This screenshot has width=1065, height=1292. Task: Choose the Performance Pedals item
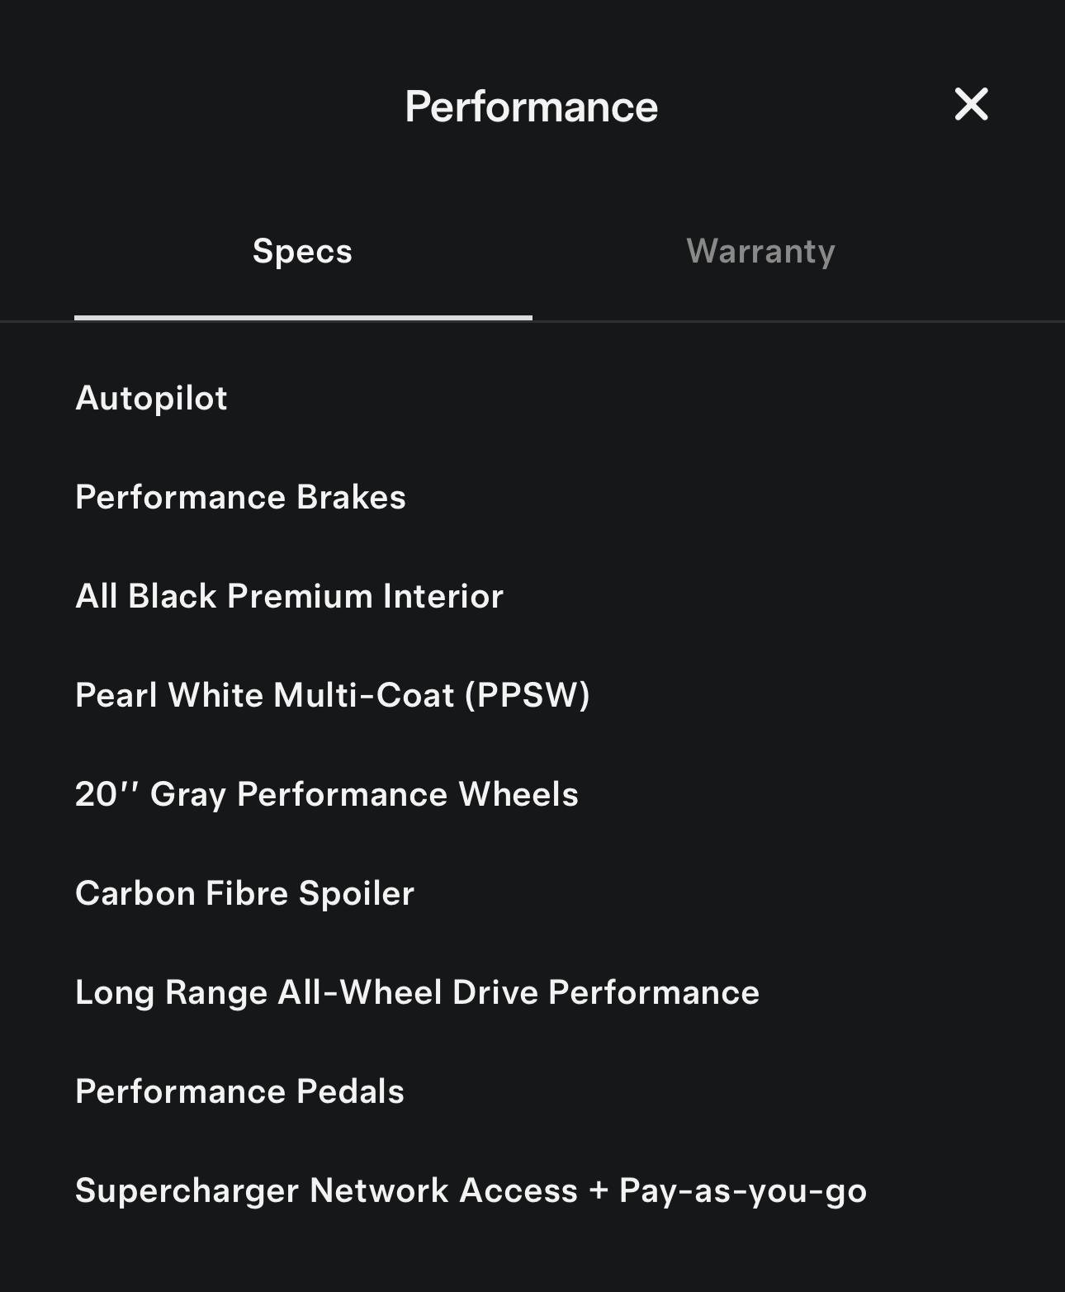[x=239, y=1091]
